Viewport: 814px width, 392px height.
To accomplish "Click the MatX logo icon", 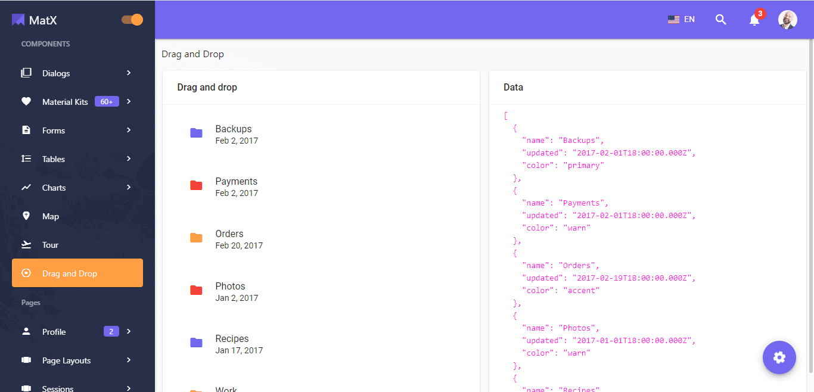I will [x=18, y=20].
